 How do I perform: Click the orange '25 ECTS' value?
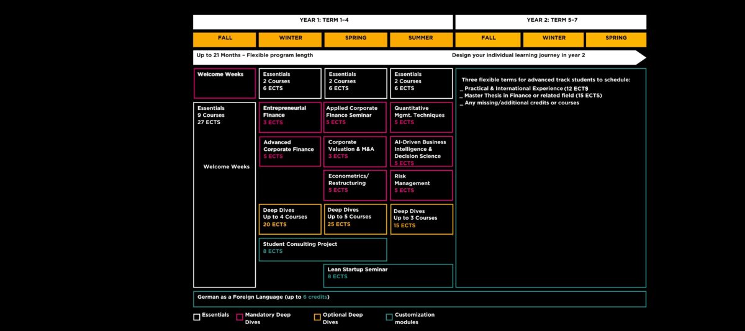339,224
